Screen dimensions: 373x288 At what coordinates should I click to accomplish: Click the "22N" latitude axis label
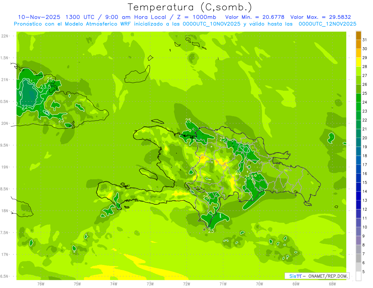tap(5, 36)
